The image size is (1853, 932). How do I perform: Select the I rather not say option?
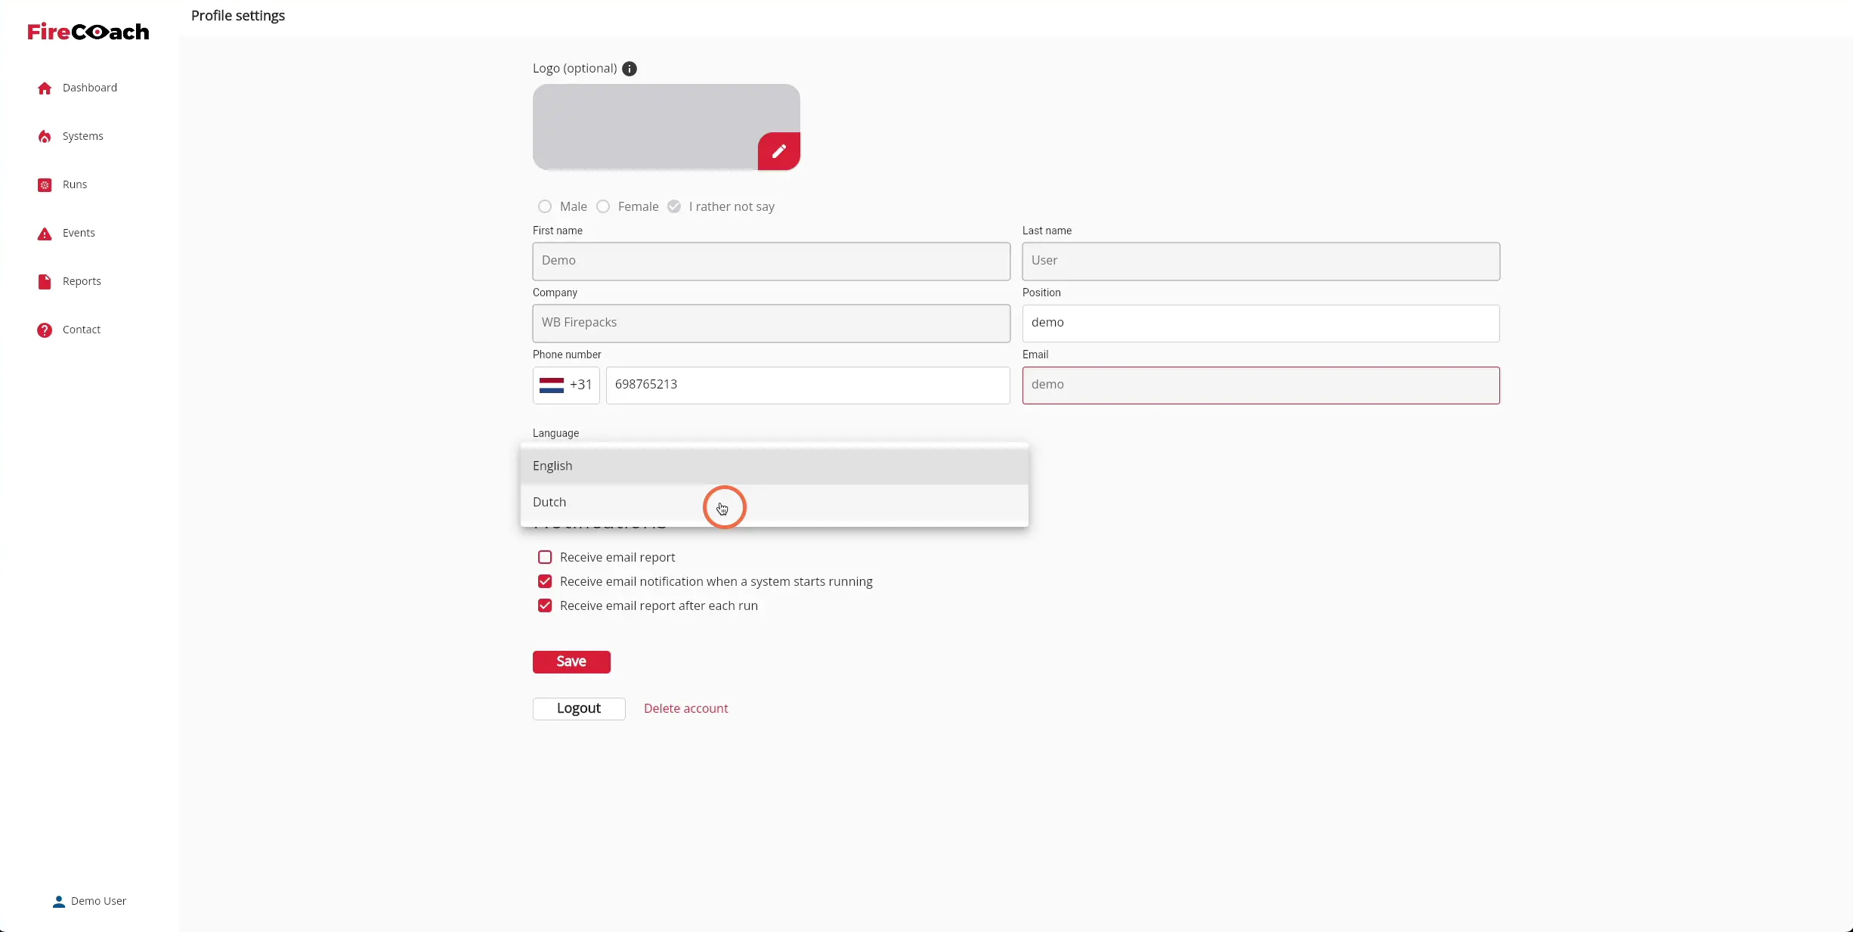pyautogui.click(x=674, y=206)
